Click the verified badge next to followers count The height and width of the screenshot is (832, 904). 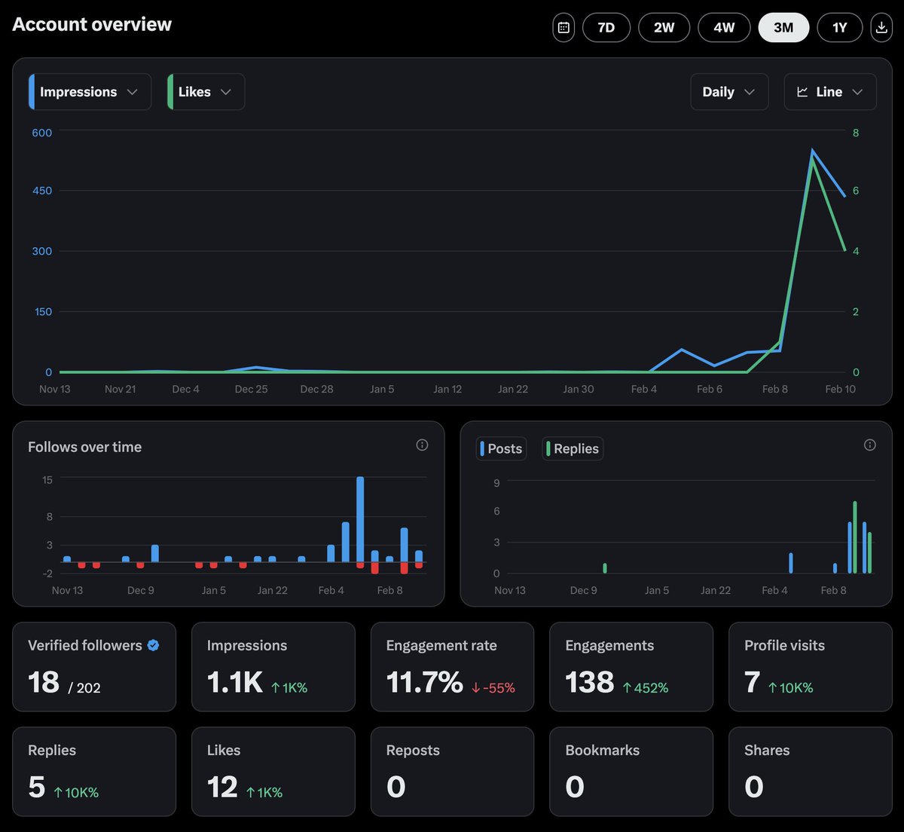(x=153, y=645)
